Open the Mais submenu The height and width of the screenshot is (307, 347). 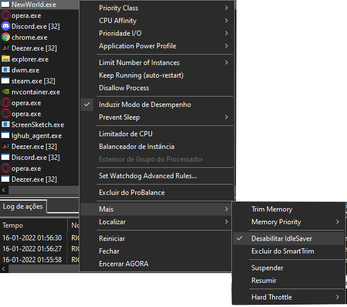pyautogui.click(x=156, y=209)
